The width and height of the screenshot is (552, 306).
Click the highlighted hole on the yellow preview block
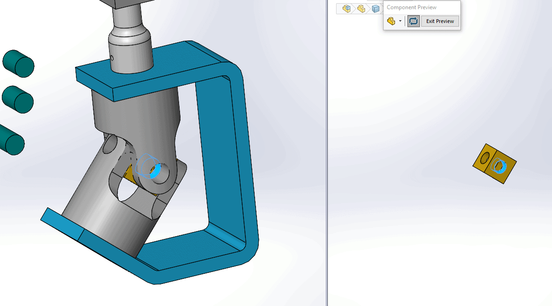click(499, 166)
